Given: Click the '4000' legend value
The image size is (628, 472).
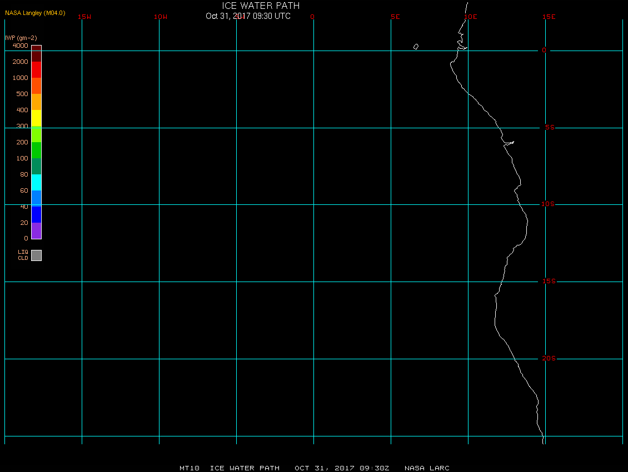Looking at the screenshot, I should pyautogui.click(x=21, y=46).
